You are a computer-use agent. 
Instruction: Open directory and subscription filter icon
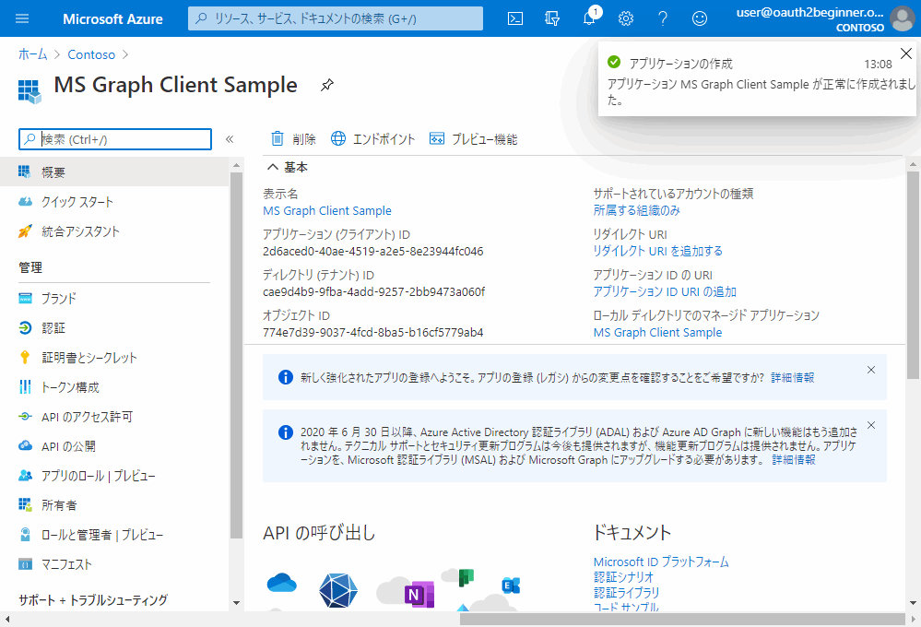tap(552, 18)
